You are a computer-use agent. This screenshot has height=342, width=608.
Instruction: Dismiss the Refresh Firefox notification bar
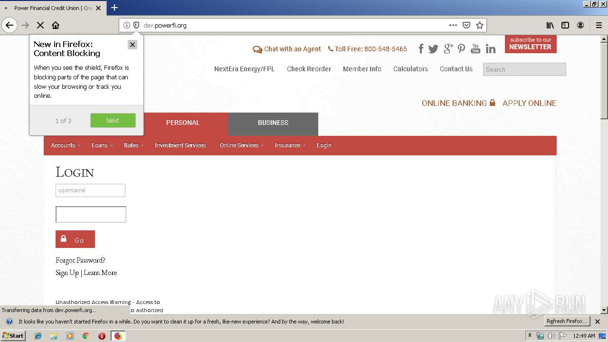(598, 322)
